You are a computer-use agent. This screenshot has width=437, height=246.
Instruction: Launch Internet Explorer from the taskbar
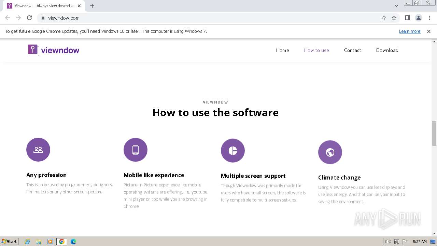pyautogui.click(x=27, y=242)
